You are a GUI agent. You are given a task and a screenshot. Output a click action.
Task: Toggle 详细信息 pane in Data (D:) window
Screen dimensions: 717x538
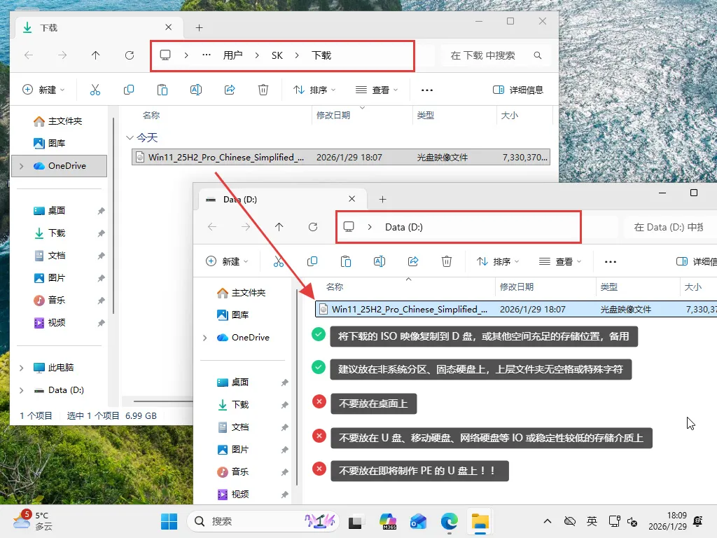(697, 262)
